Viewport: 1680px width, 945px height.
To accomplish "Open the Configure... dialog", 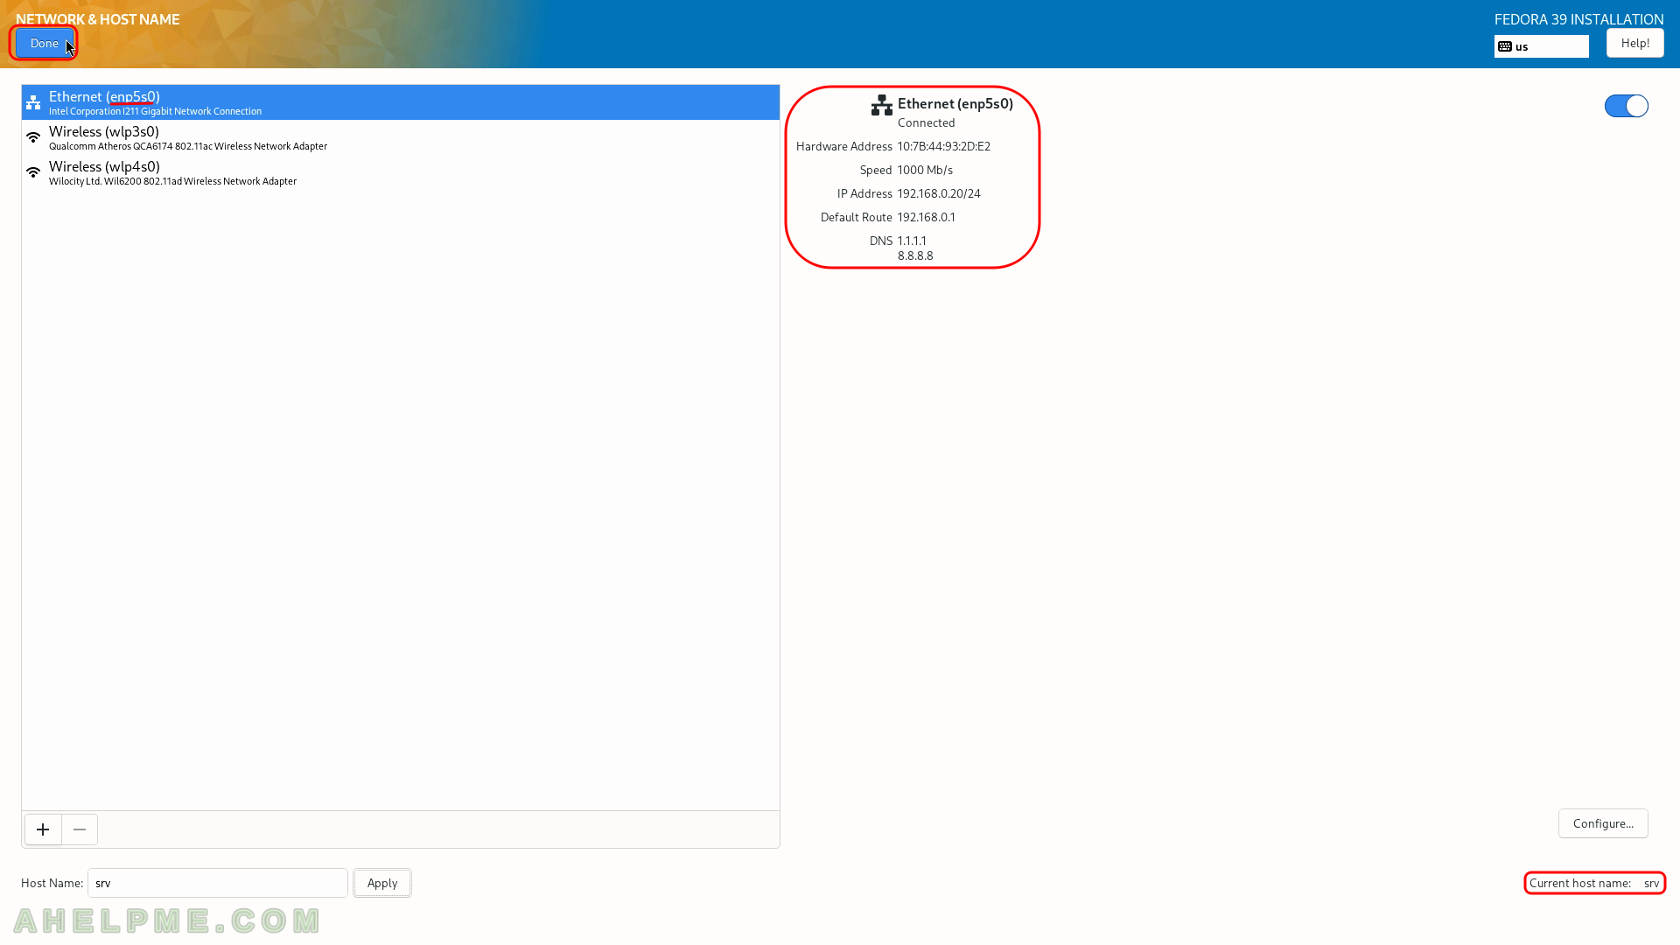I will coord(1603,823).
